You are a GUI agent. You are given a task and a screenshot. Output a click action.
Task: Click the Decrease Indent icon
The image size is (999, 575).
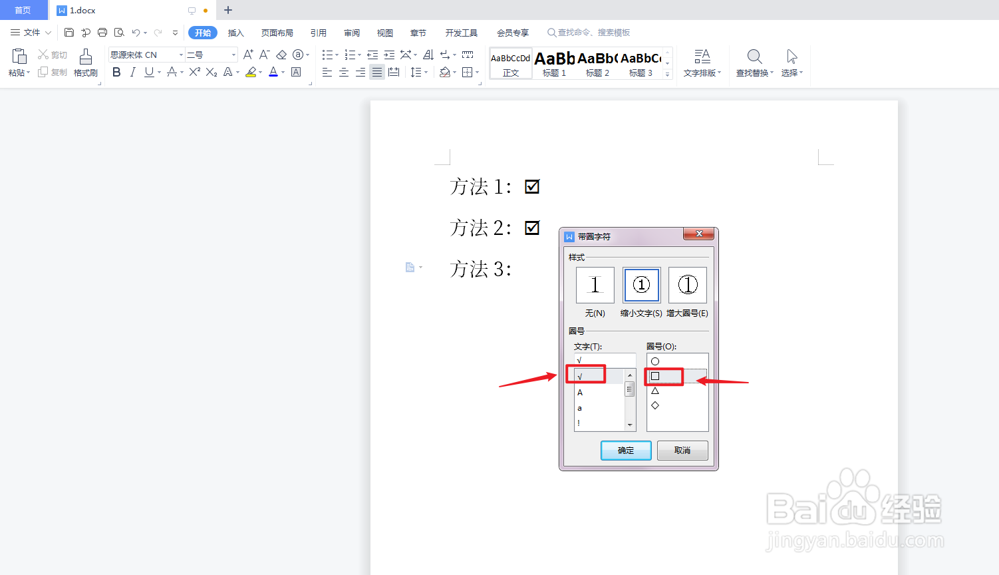click(x=372, y=55)
